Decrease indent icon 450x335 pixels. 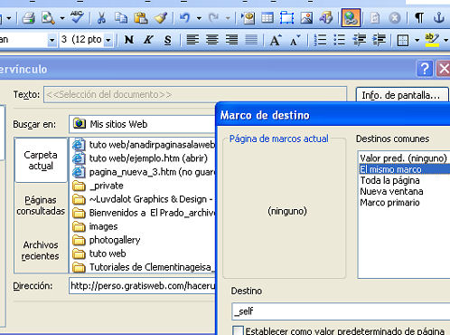pos(360,40)
